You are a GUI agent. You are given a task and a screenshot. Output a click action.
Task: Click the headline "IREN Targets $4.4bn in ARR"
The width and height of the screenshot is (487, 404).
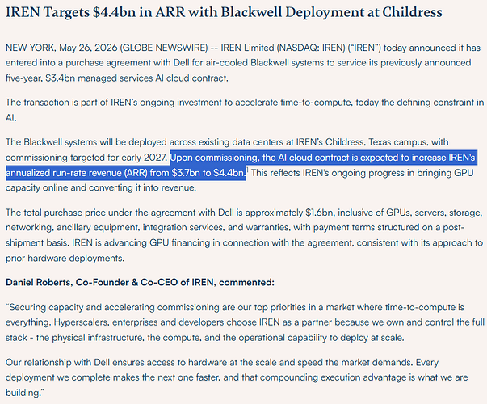[94, 12]
